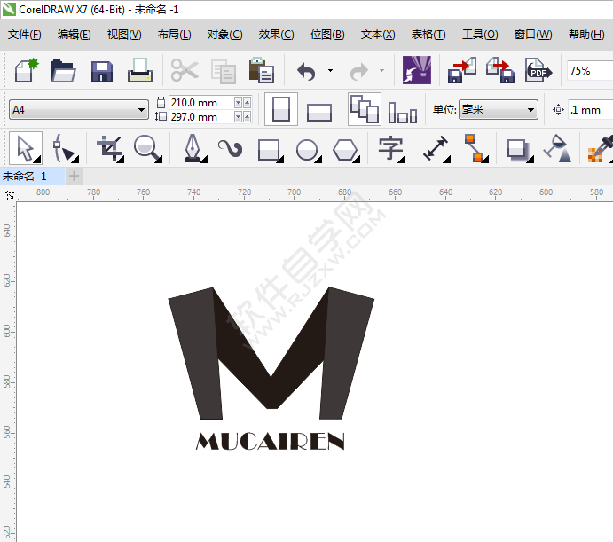The image size is (613, 542).
Task: Click the zoom level field 75%
Action: pyautogui.click(x=590, y=71)
